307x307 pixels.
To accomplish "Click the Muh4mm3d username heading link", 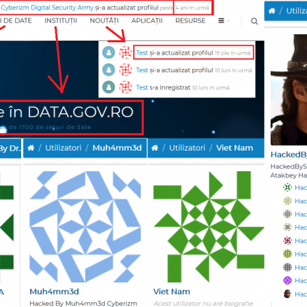I will click(x=54, y=291).
